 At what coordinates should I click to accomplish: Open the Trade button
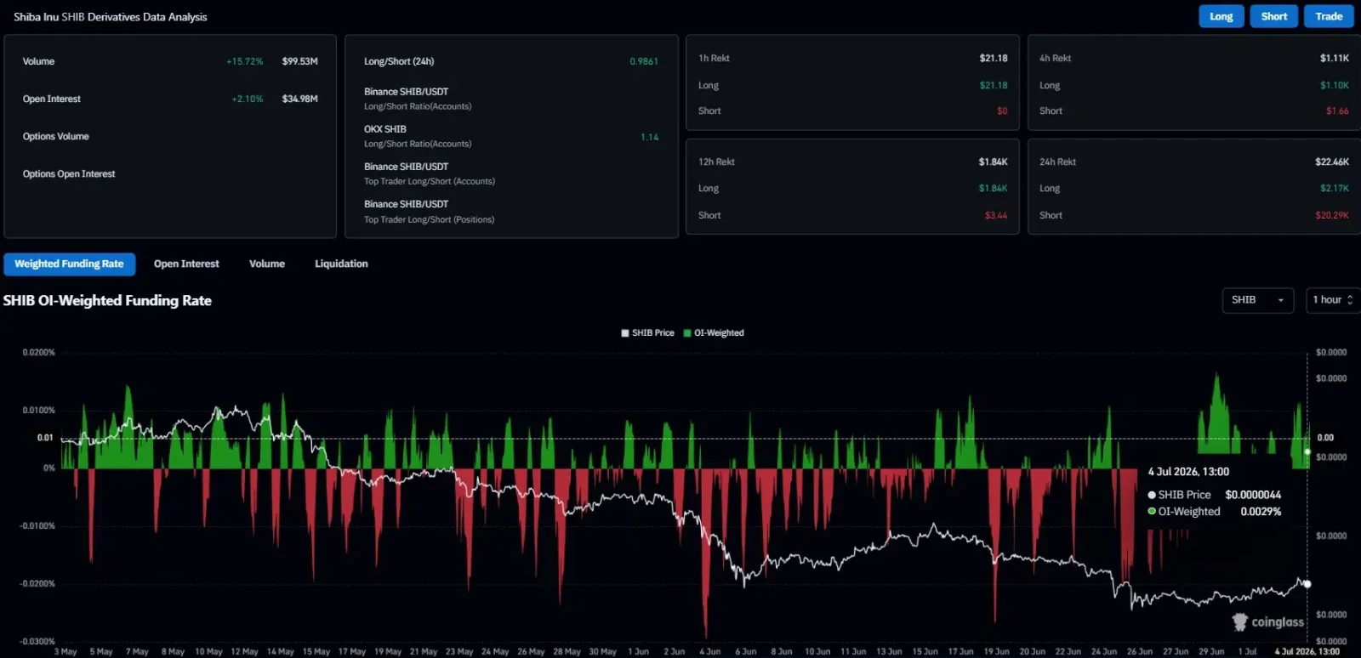click(1329, 16)
